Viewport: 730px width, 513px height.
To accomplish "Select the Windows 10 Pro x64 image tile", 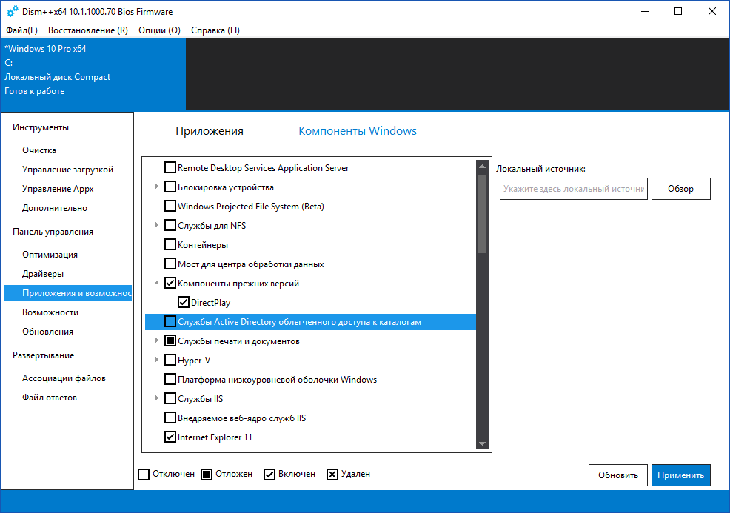I will 93,74.
